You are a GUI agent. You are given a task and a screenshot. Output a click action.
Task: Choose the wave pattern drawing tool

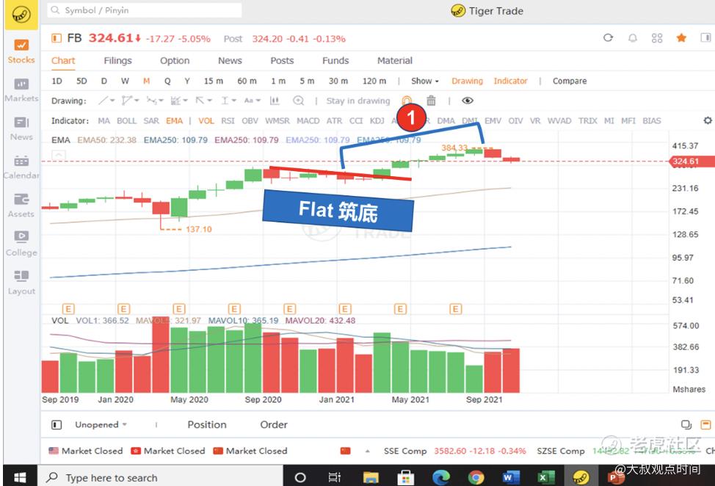pos(151,101)
